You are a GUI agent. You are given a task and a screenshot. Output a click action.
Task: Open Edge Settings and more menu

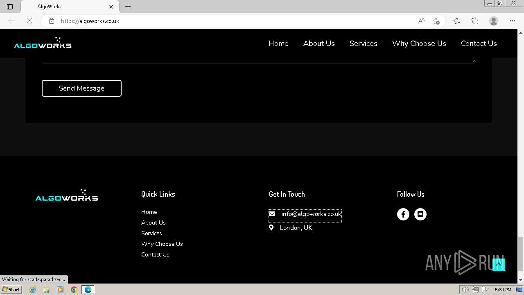(513, 21)
